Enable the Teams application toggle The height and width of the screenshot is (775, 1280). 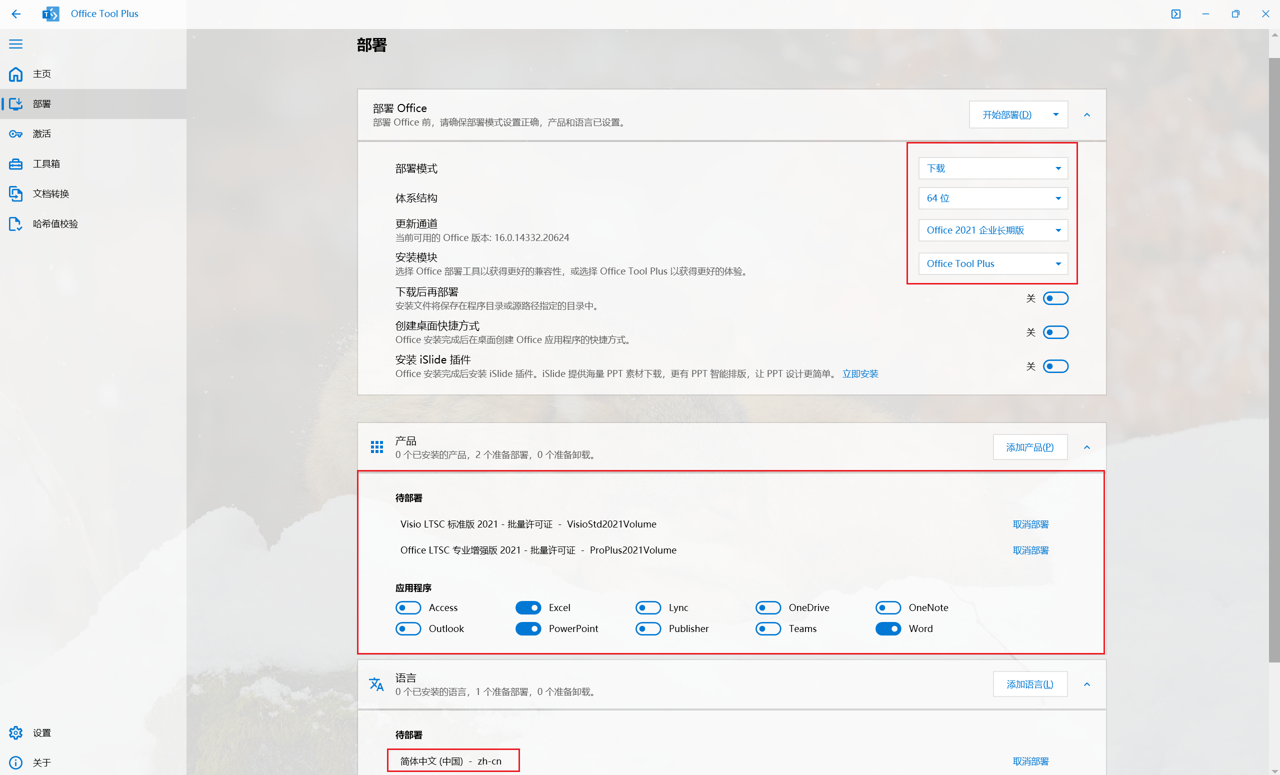768,628
